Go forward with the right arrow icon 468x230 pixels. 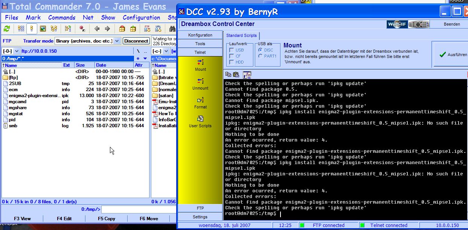coord(107,29)
